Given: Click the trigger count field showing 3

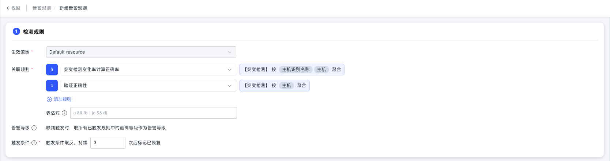Looking at the screenshot, I should coord(108,143).
